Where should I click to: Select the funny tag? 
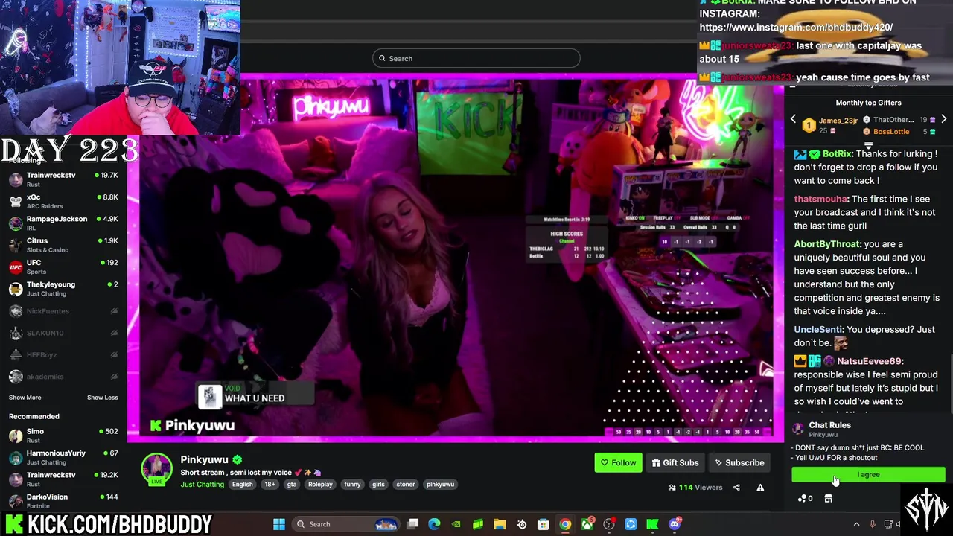pos(352,485)
